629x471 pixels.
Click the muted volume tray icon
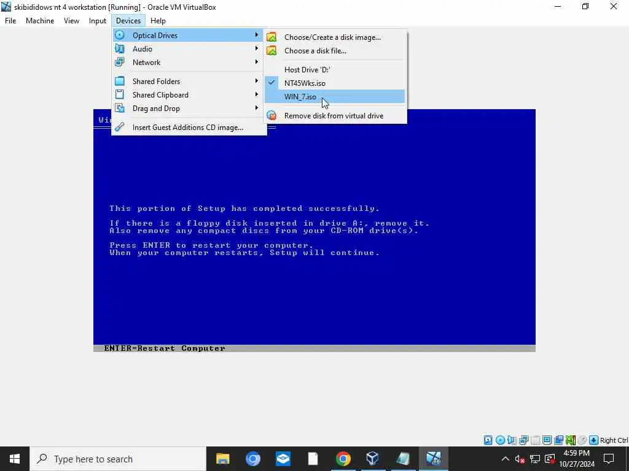pyautogui.click(x=520, y=459)
